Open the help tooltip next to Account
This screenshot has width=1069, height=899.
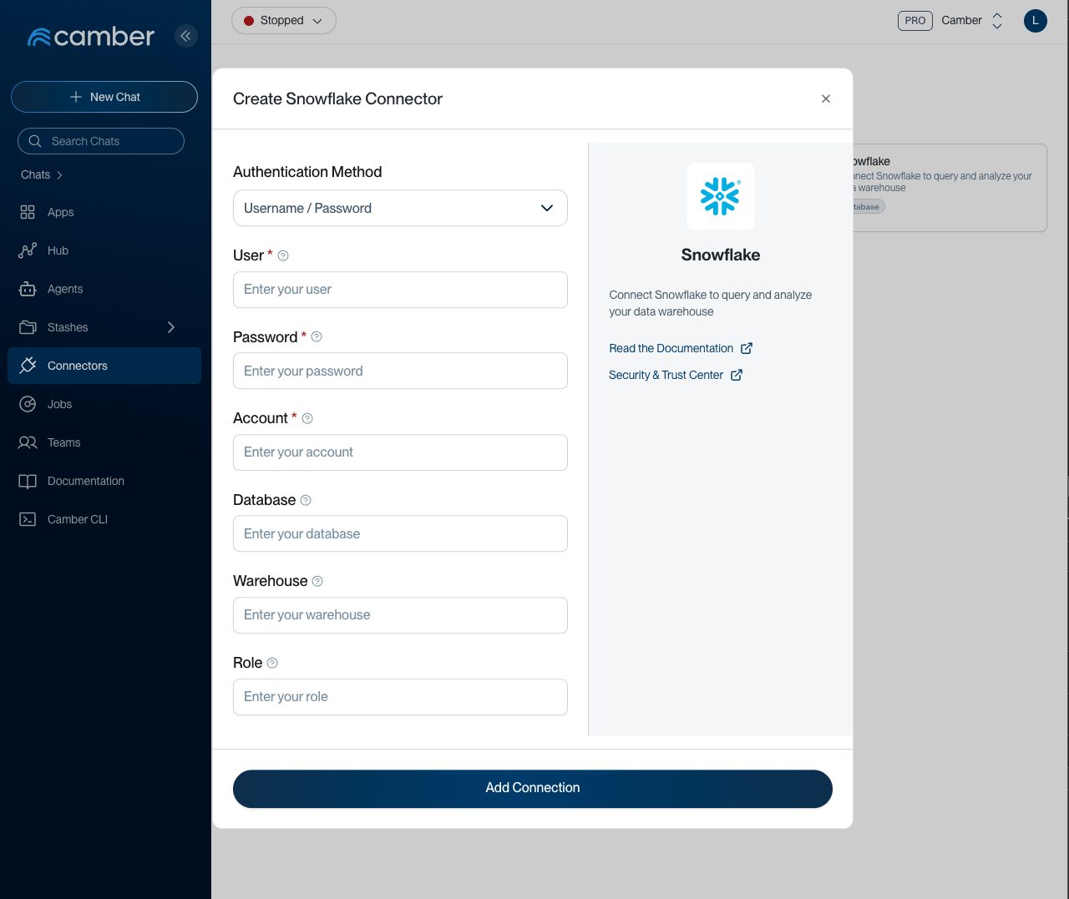click(307, 418)
